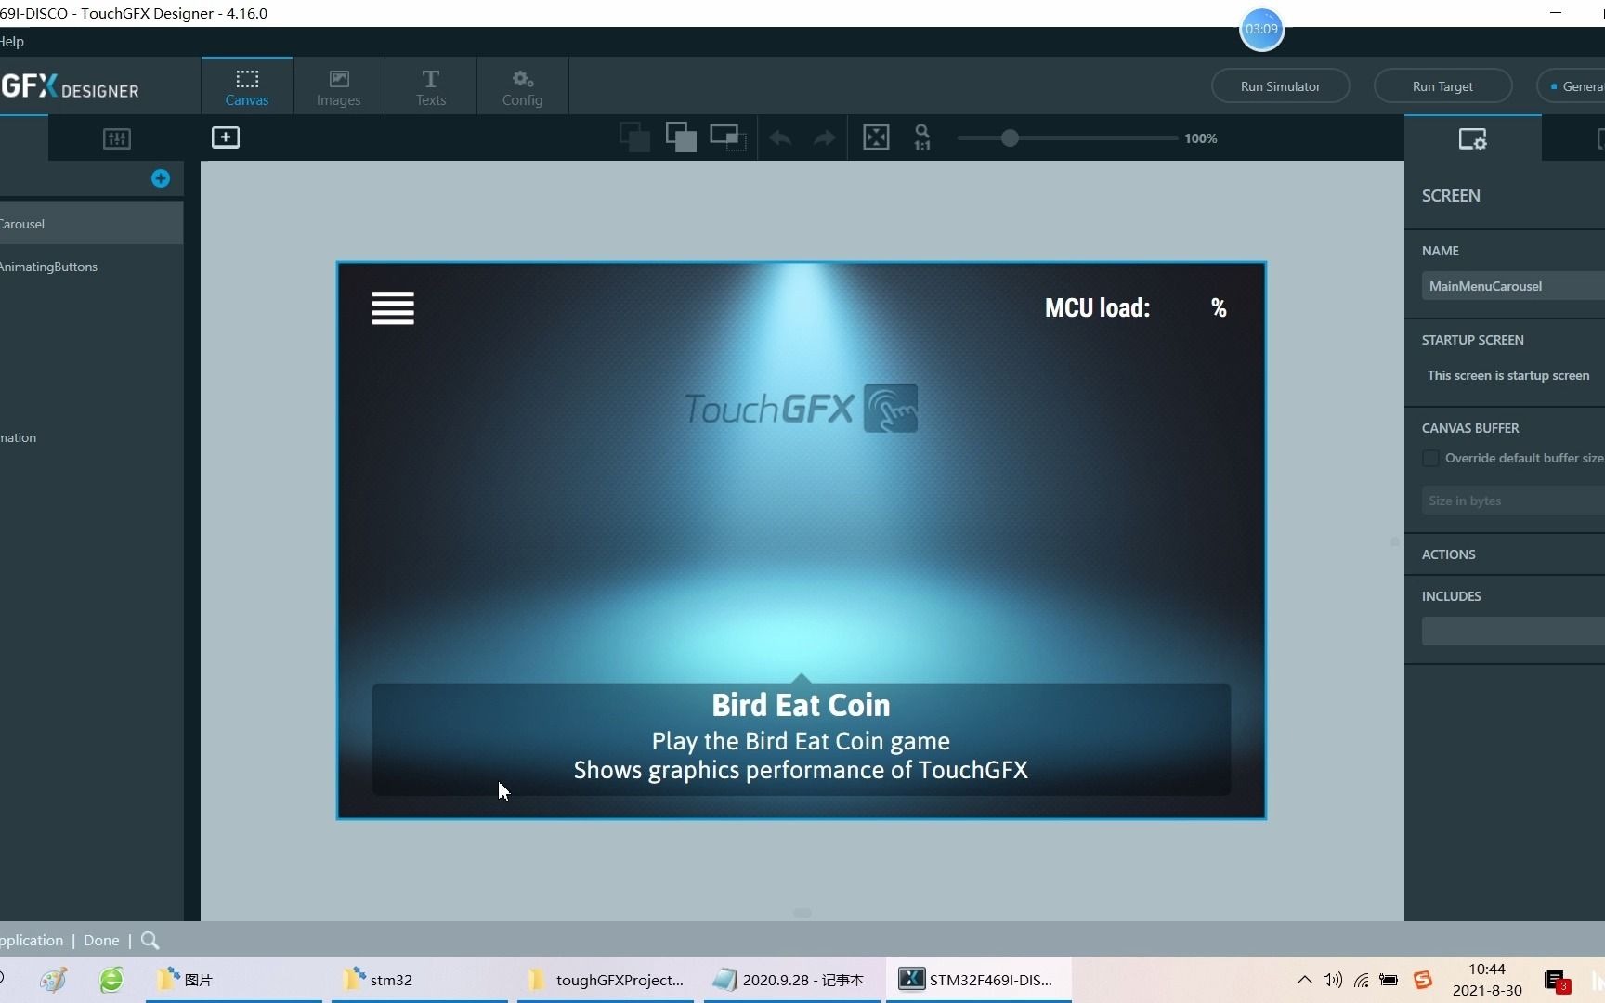Click the move-forward layer icon
1605x1003 pixels.
tap(728, 137)
